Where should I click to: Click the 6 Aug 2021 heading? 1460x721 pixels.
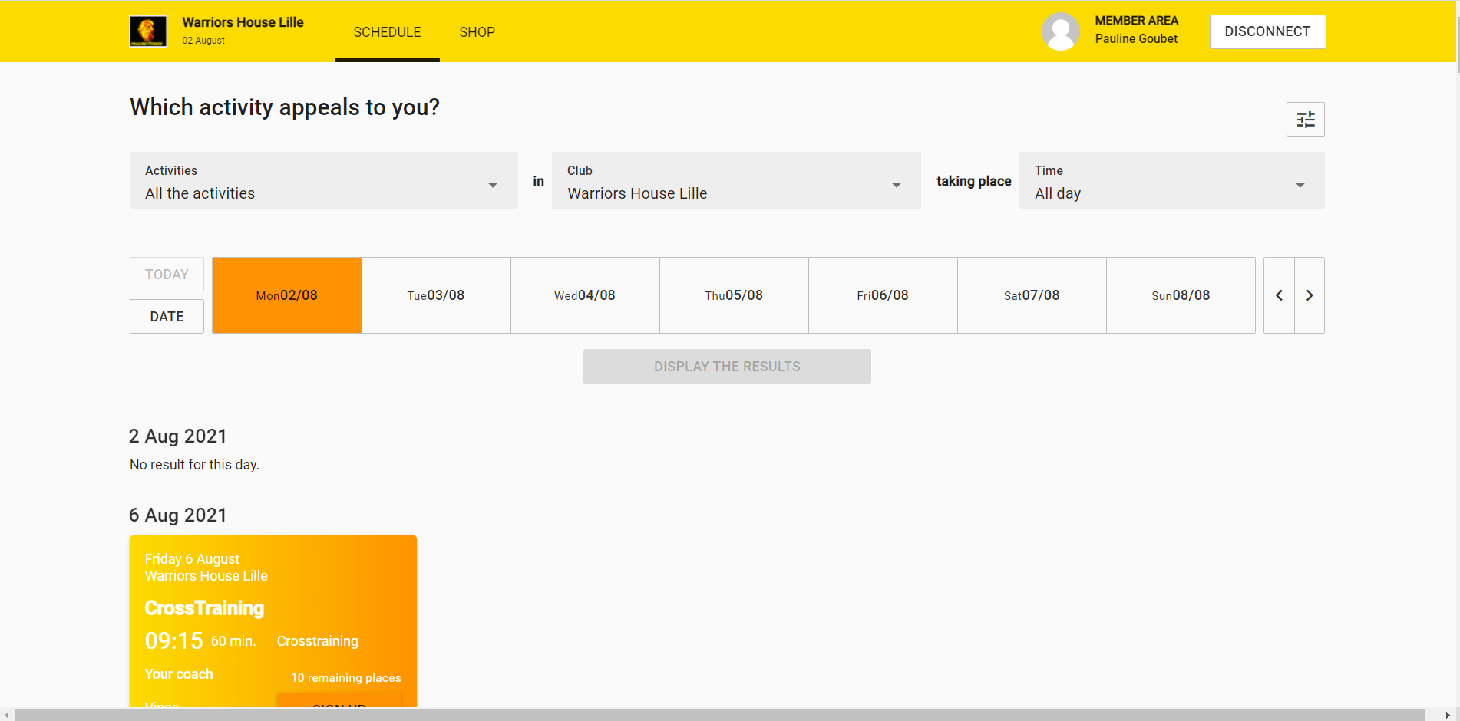point(178,515)
